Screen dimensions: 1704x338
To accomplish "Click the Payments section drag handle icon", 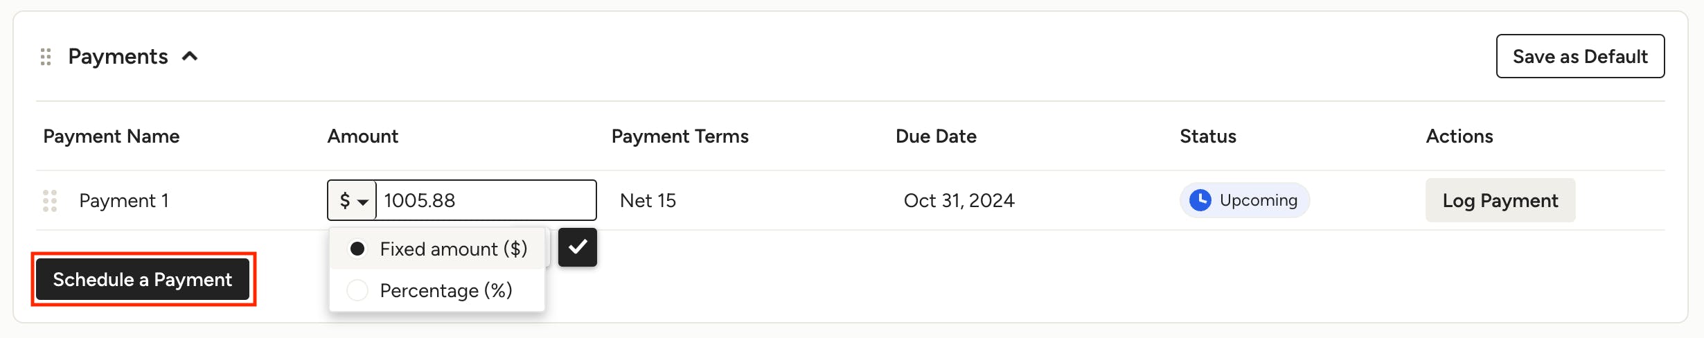I will coord(46,57).
